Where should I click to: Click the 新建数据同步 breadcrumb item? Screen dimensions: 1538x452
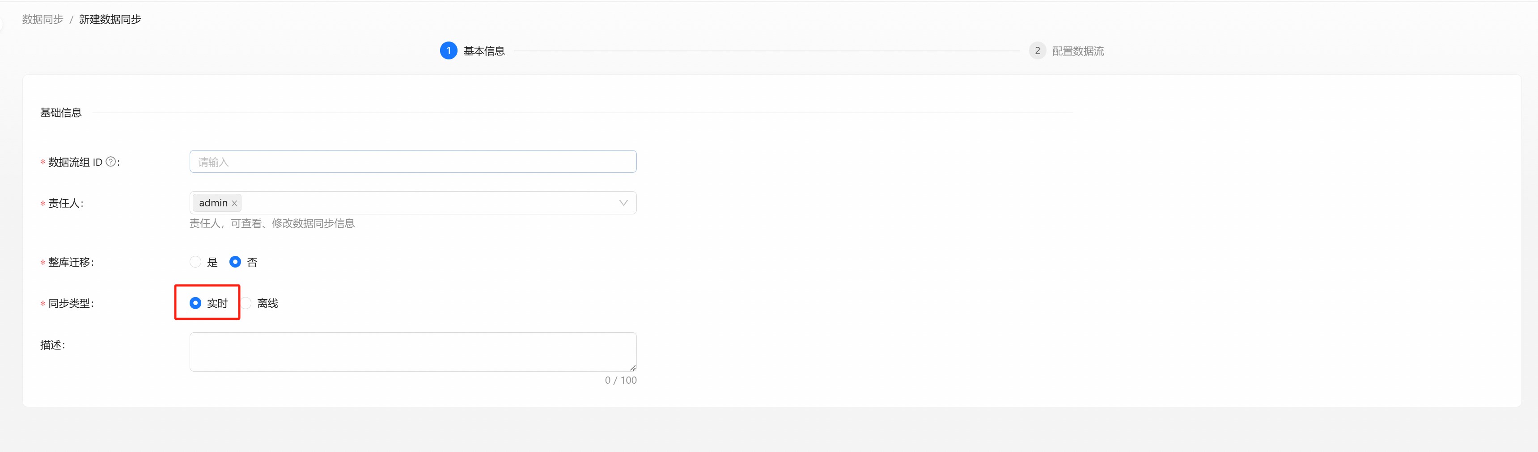[x=110, y=19]
